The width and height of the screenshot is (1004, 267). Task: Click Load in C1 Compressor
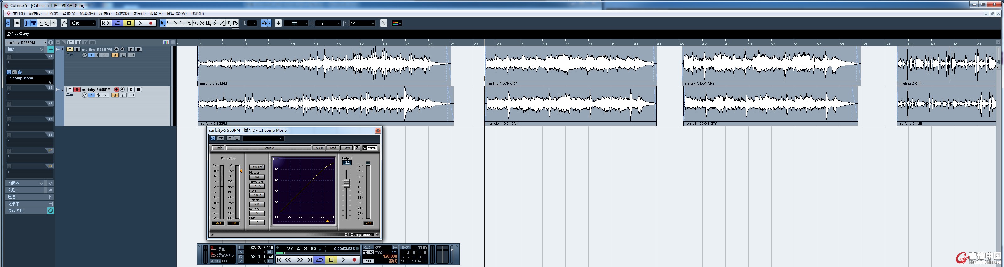pyautogui.click(x=333, y=148)
